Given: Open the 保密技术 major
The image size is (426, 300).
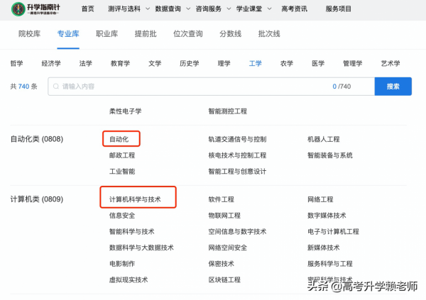Looking at the screenshot, I should (x=221, y=264).
